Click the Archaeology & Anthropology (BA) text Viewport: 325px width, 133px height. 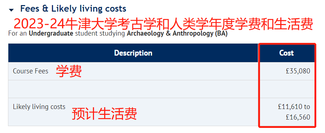177,33
